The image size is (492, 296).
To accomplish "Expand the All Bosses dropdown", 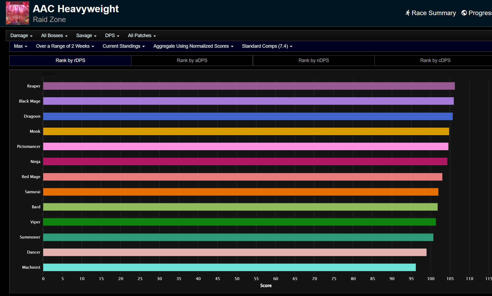I will 54,36.
